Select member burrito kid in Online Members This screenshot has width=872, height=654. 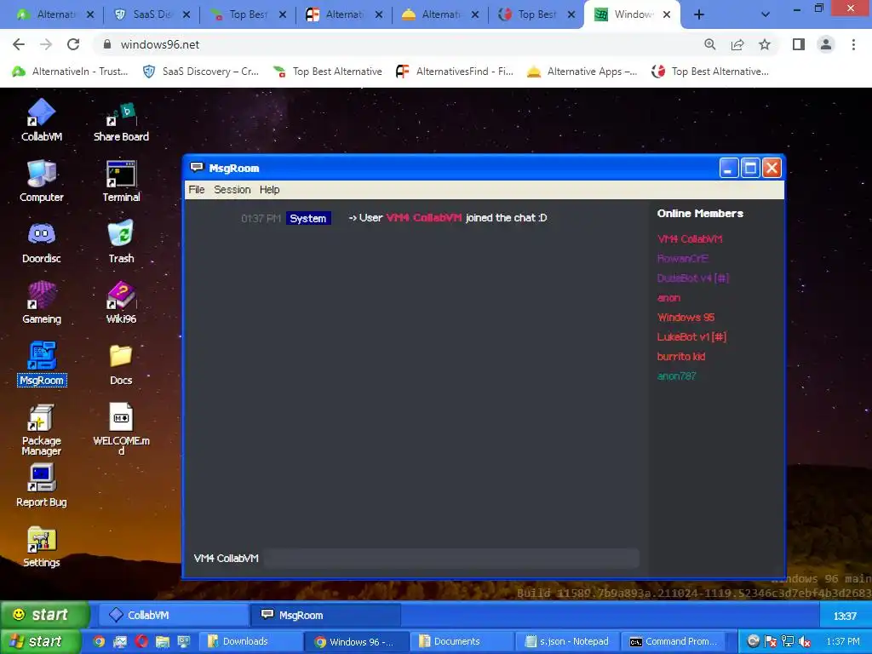point(680,357)
